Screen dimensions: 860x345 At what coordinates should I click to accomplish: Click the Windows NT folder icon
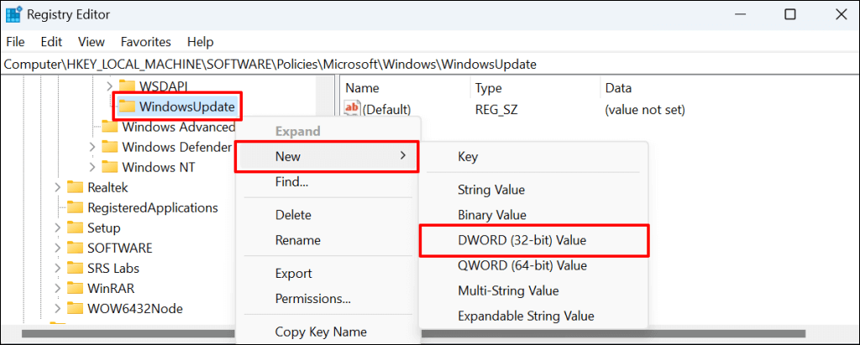(110, 167)
